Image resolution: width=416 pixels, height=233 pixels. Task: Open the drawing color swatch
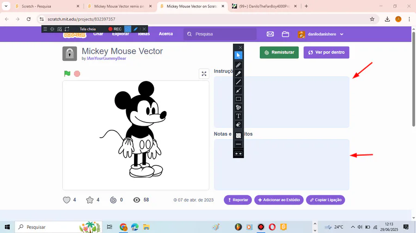pyautogui.click(x=238, y=135)
